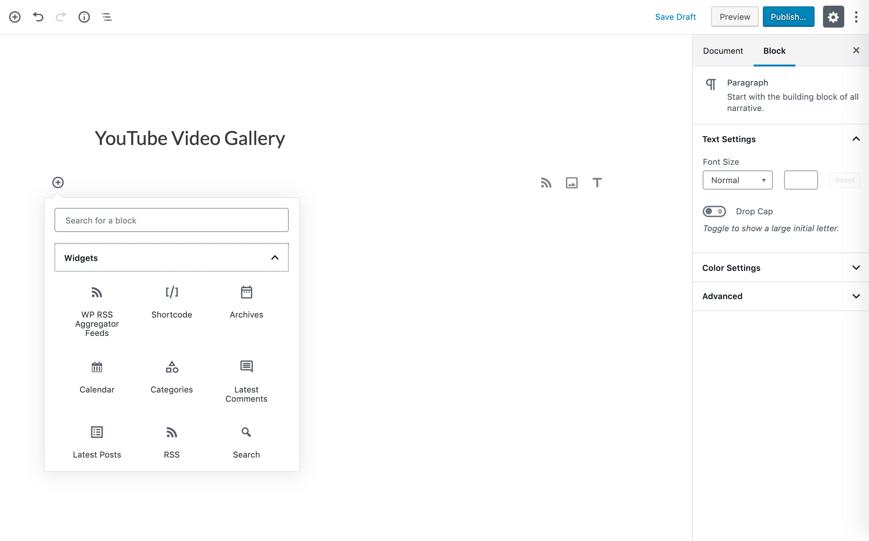Click the Add block icon in top toolbar
Image resolution: width=869 pixels, height=541 pixels.
point(15,17)
